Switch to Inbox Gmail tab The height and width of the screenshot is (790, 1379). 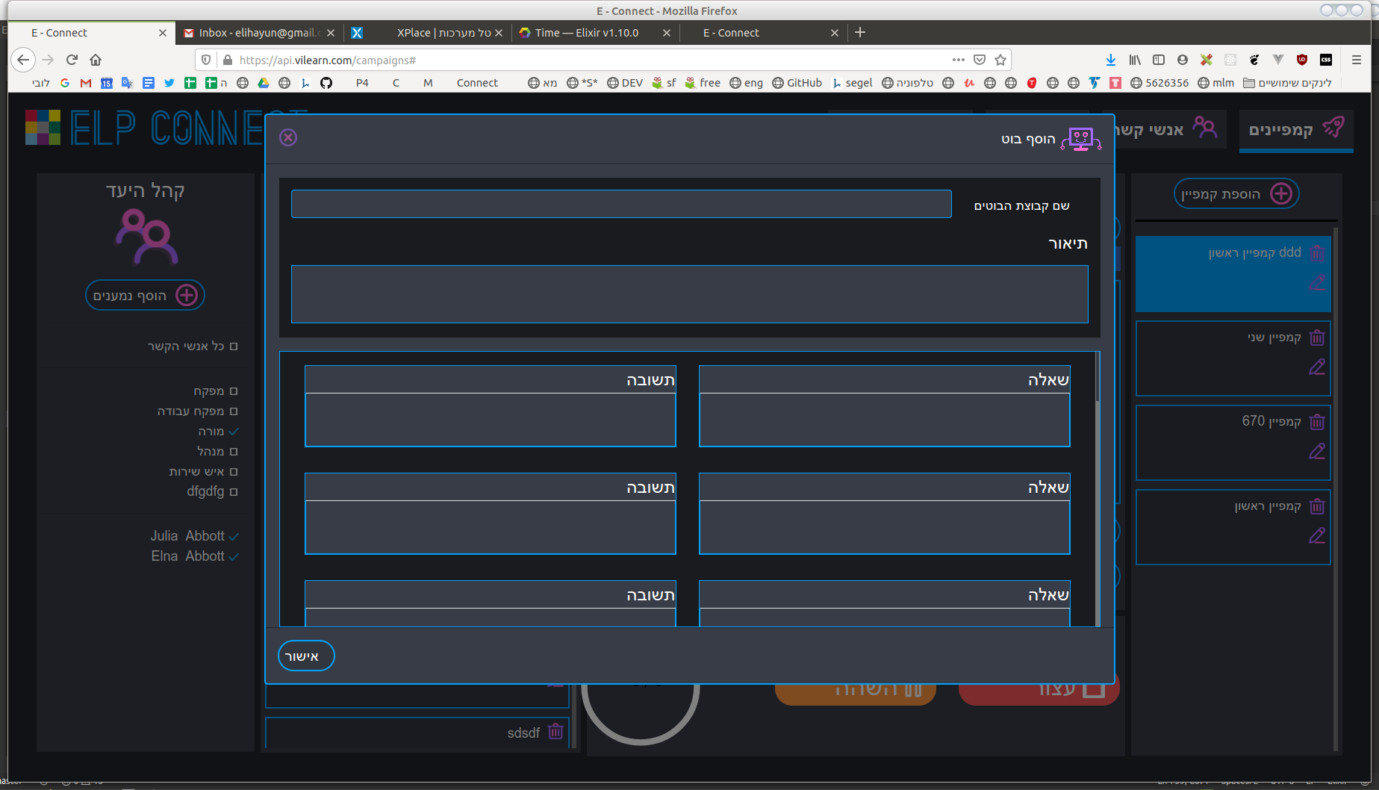259,33
